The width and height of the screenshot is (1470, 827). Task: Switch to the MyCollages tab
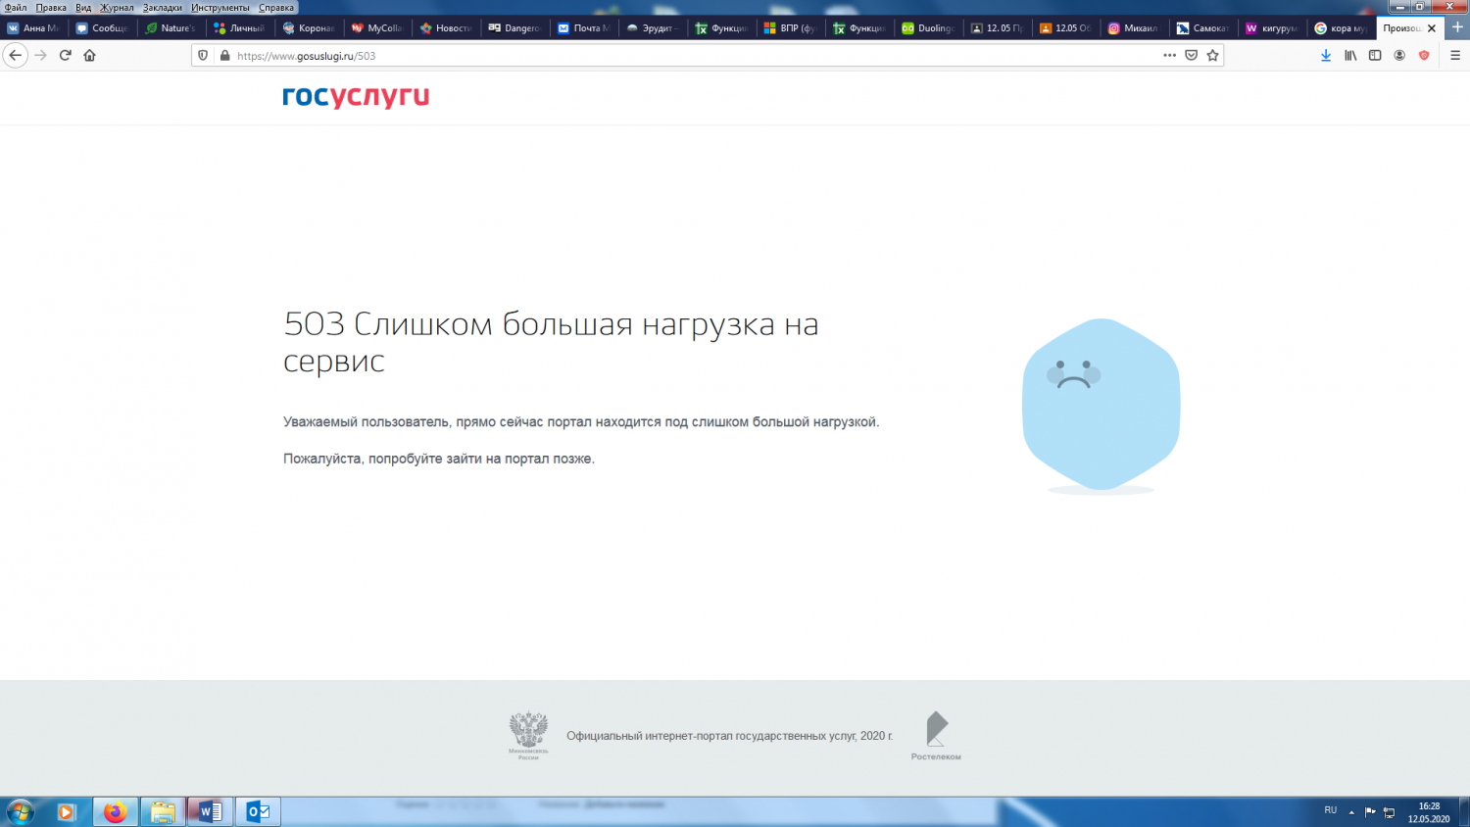tap(377, 28)
